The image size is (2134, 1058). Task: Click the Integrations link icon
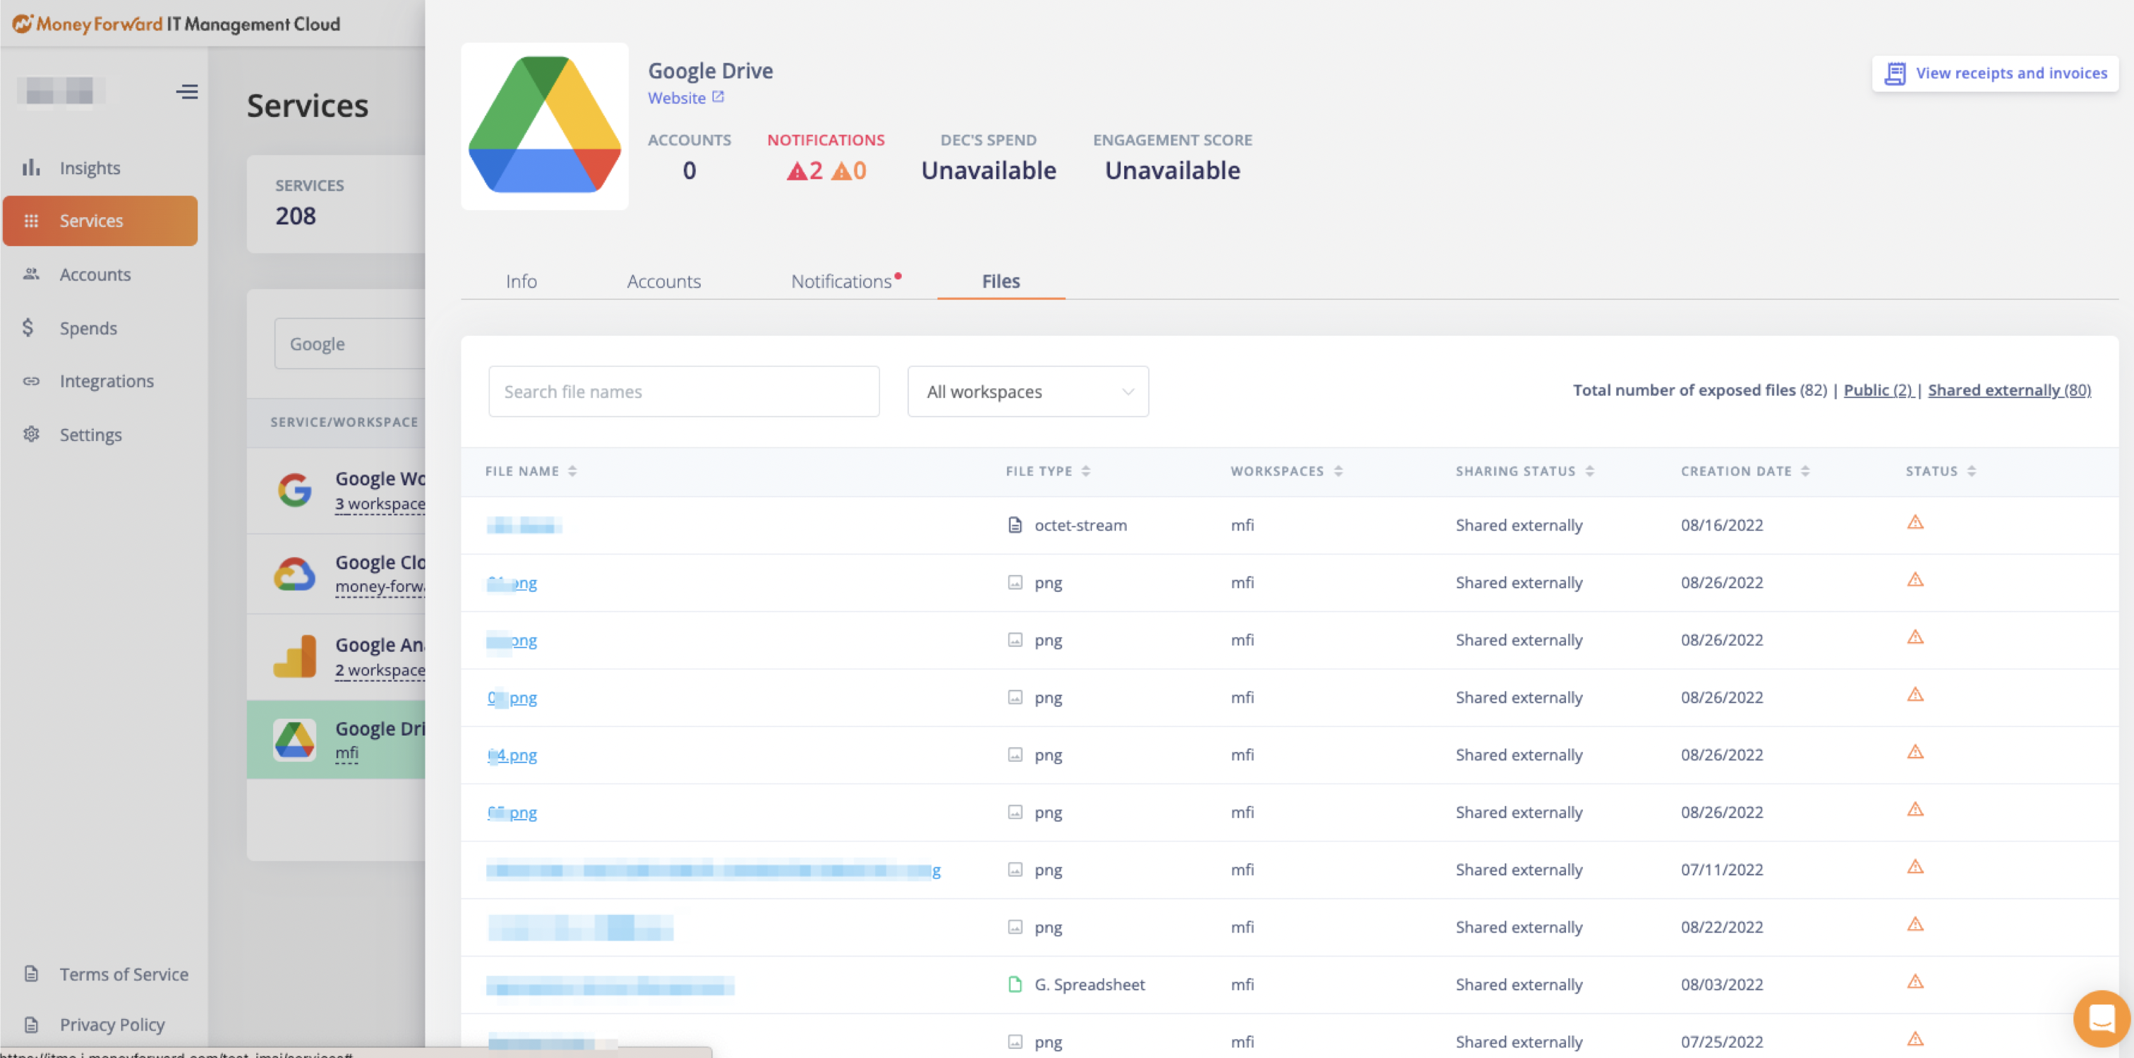coord(32,381)
